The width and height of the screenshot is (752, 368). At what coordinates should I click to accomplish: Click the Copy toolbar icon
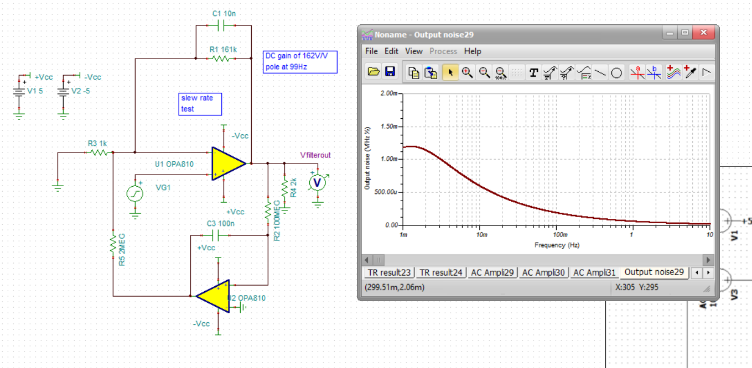413,72
